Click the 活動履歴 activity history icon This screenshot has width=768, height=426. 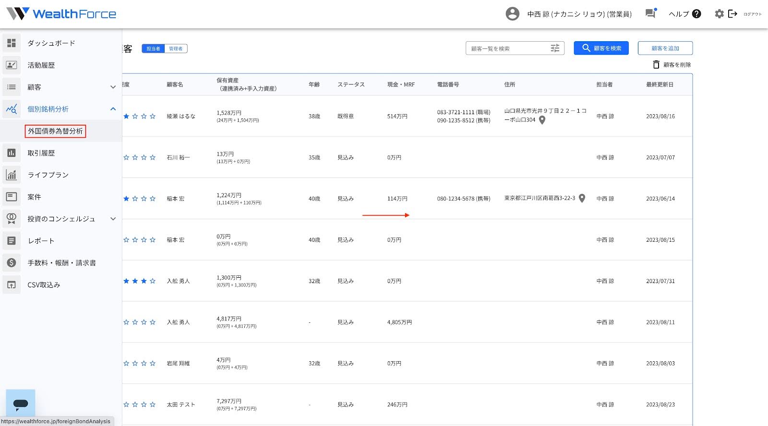(12, 65)
